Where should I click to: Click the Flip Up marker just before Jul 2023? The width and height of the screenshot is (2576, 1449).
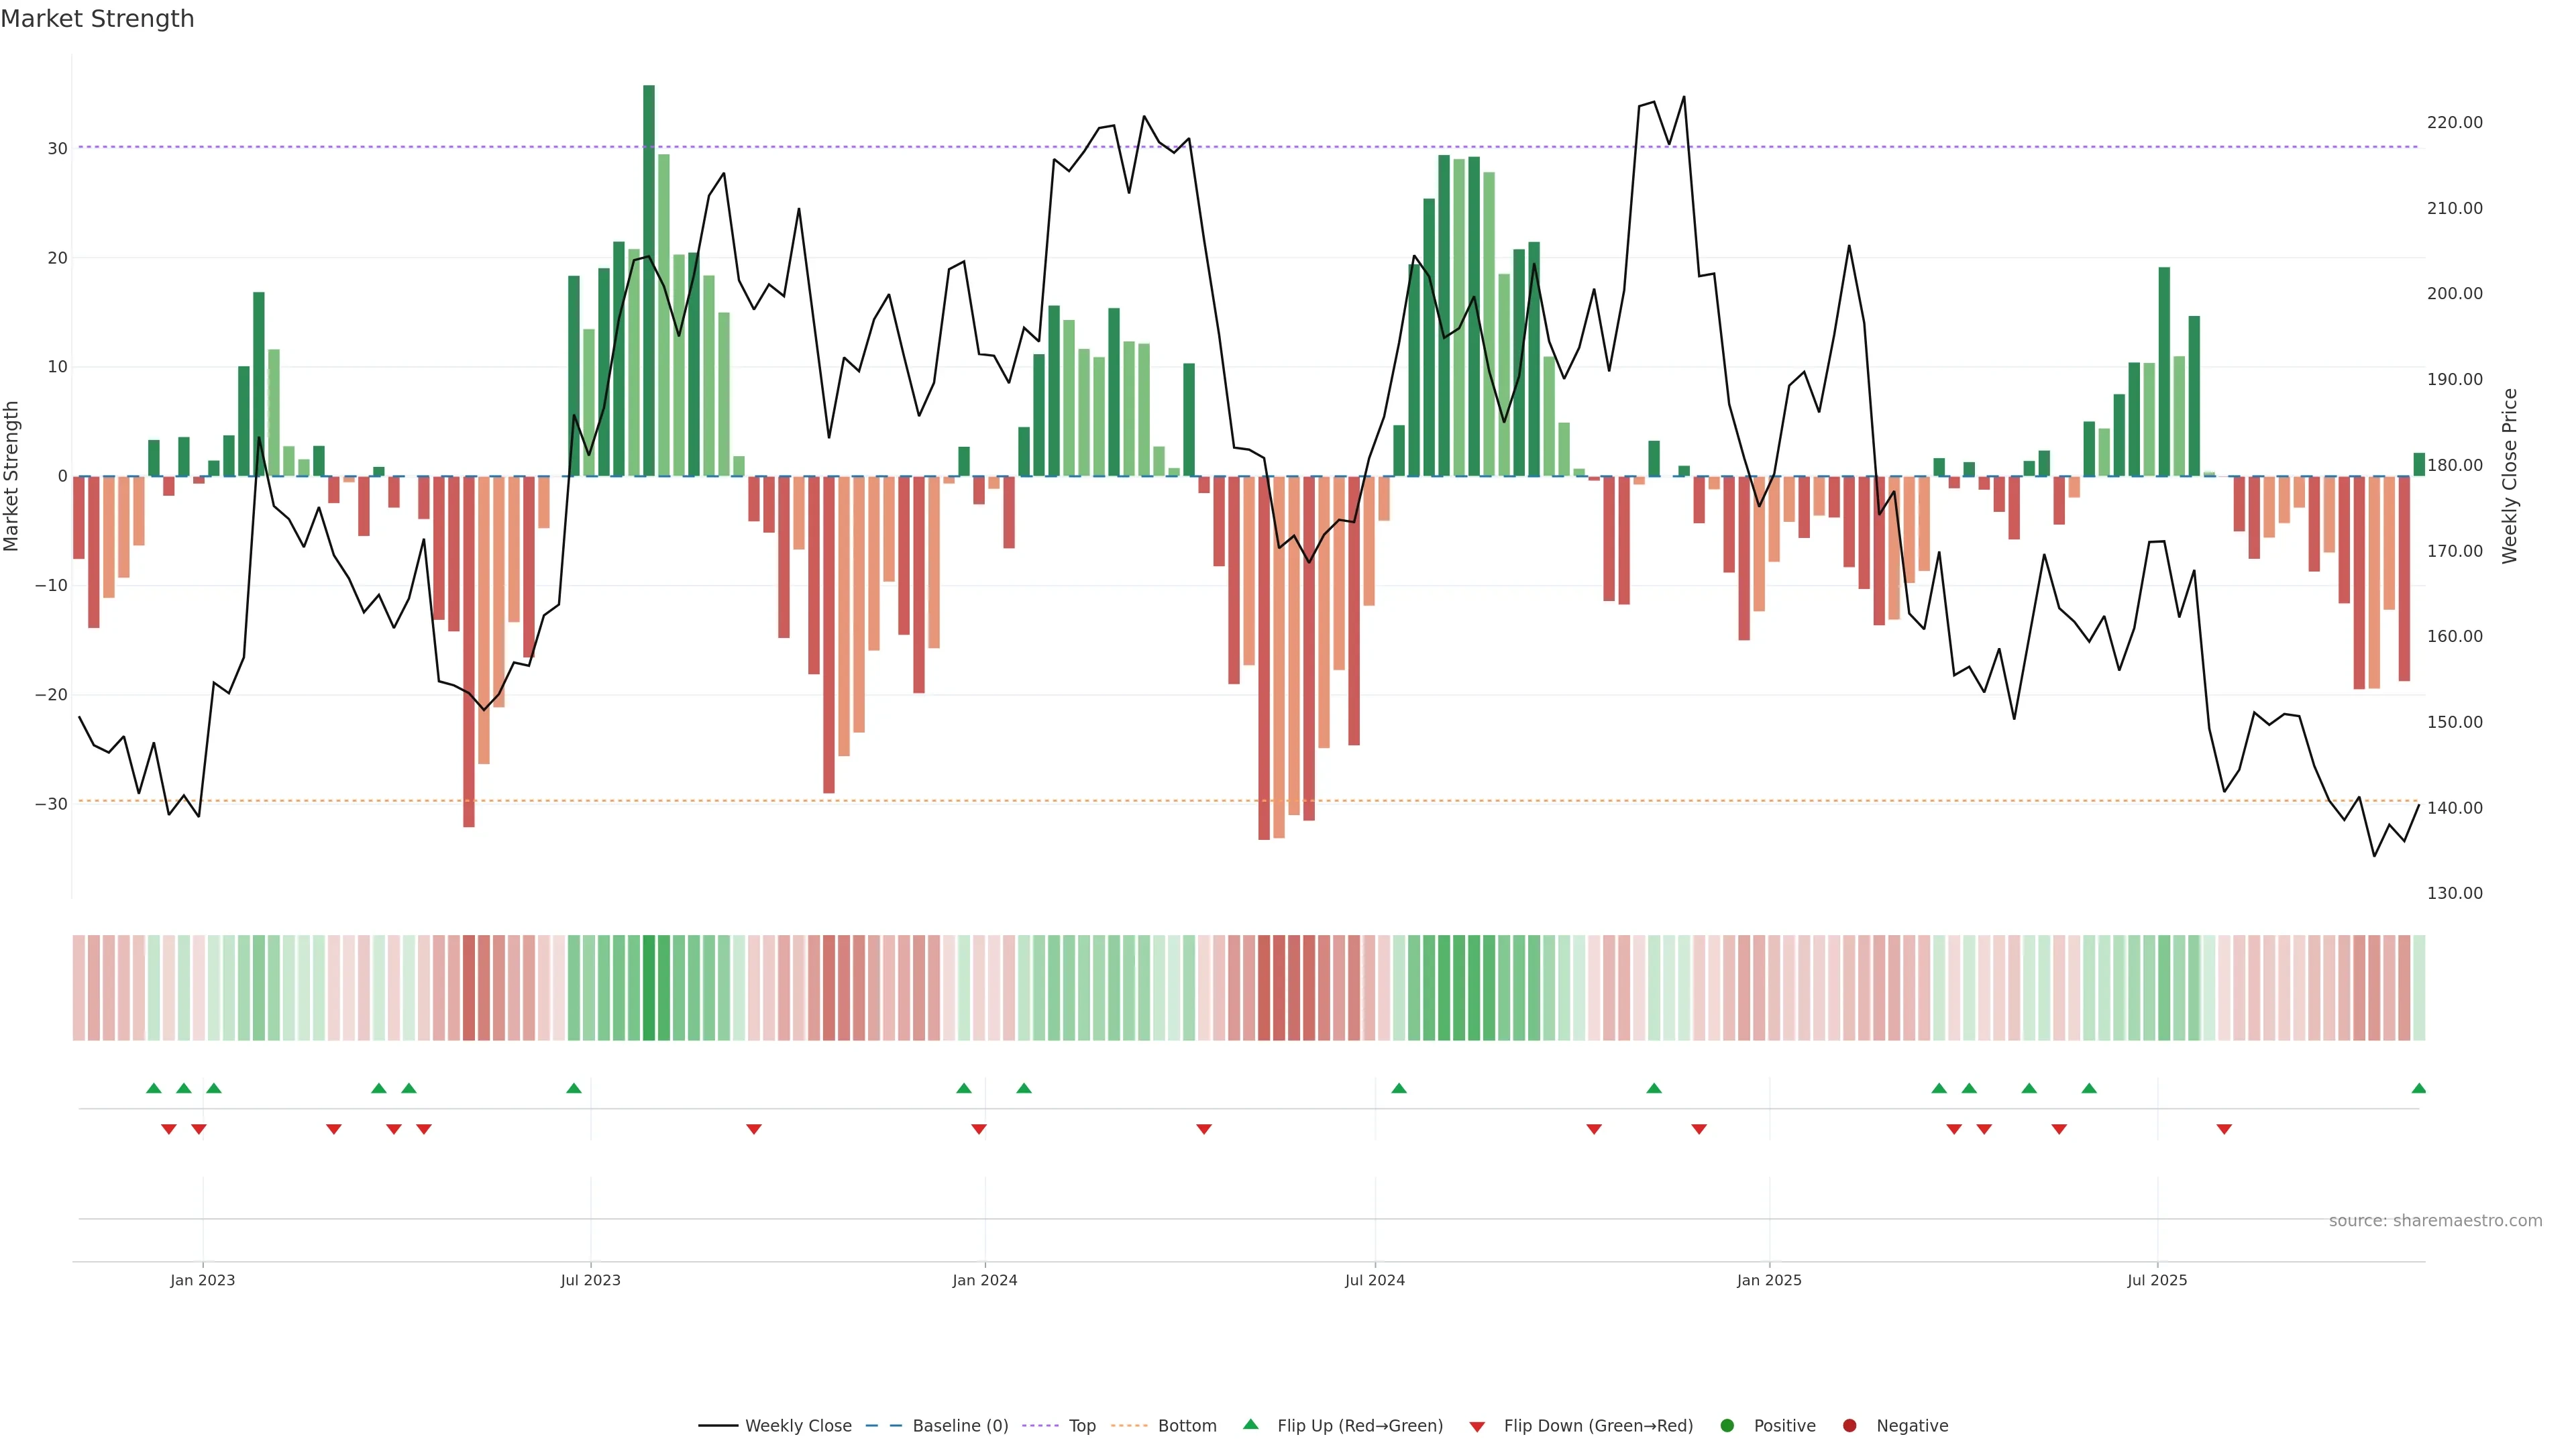pyautogui.click(x=573, y=1088)
